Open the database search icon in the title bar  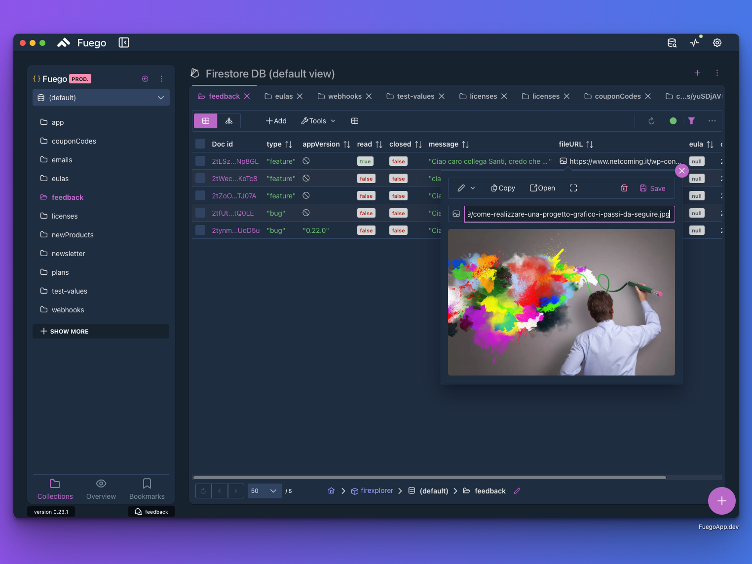(x=672, y=43)
